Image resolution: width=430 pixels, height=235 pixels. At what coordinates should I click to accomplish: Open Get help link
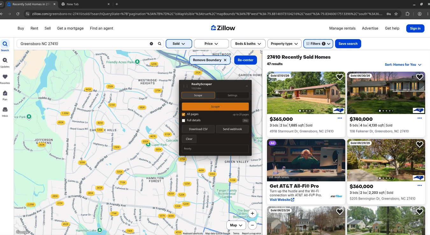pos(392,28)
